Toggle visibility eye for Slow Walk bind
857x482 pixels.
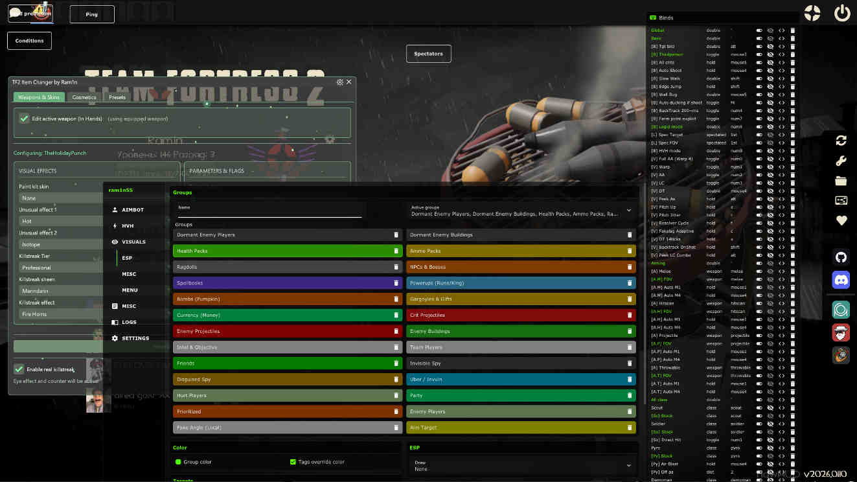click(x=770, y=78)
